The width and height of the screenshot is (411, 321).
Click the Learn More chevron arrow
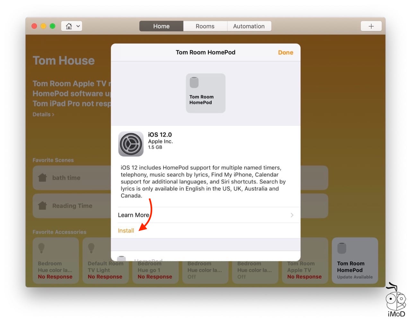click(x=292, y=215)
